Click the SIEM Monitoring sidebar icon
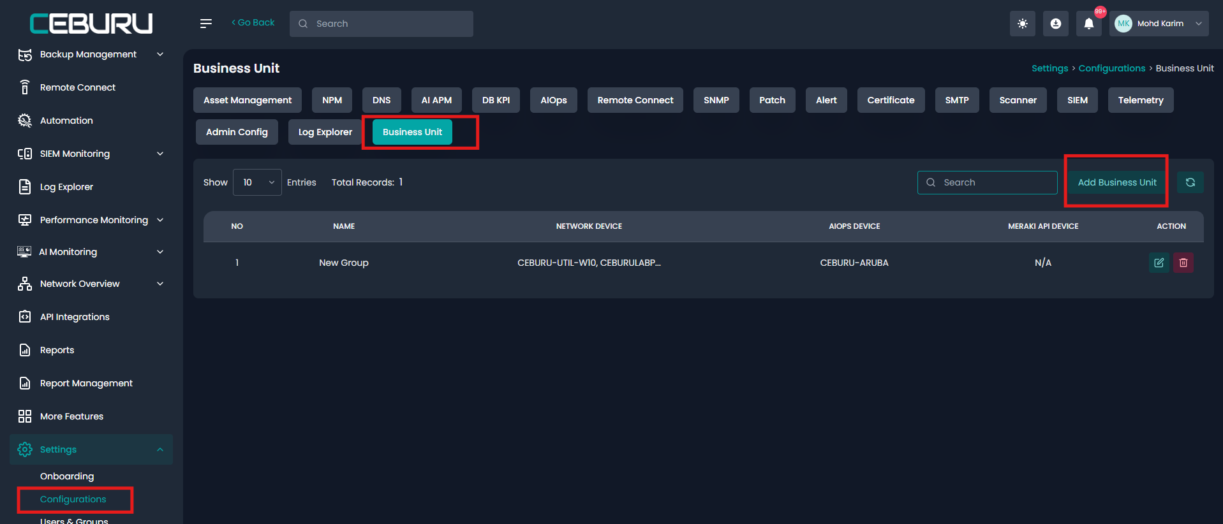 (25, 154)
